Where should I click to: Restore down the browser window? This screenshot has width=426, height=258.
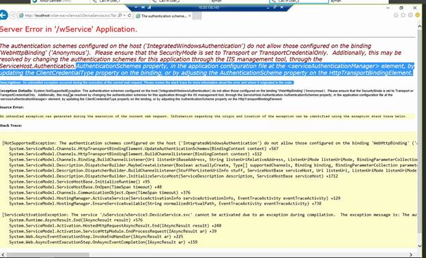tap(401, 8)
